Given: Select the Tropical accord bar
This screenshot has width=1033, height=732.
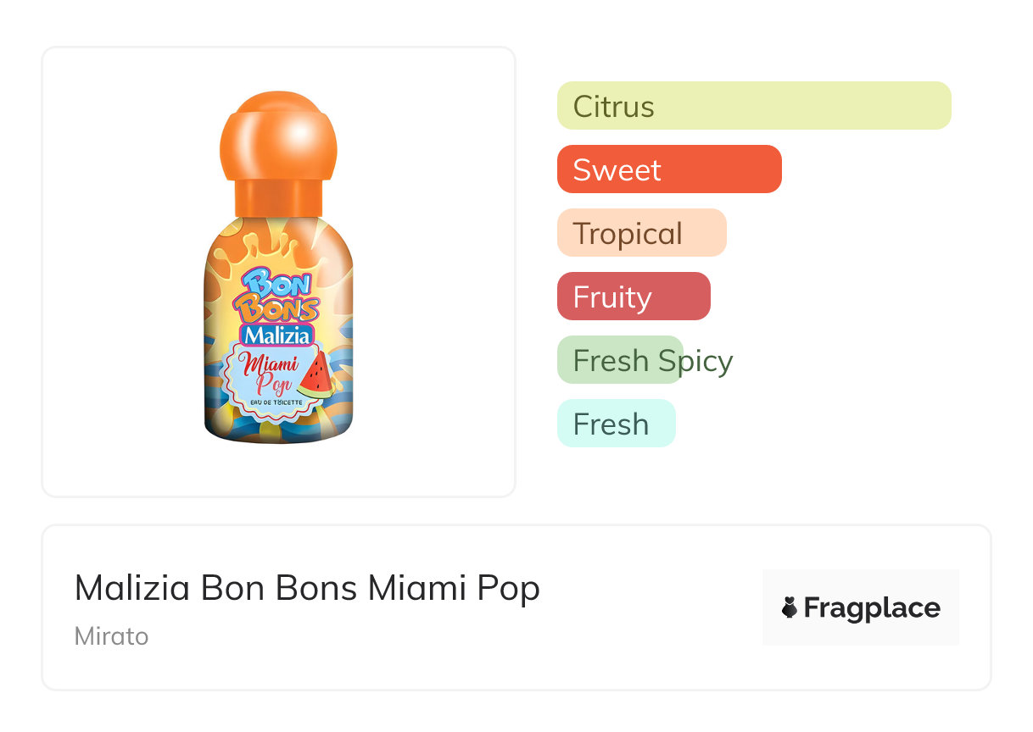Looking at the screenshot, I should (x=641, y=233).
